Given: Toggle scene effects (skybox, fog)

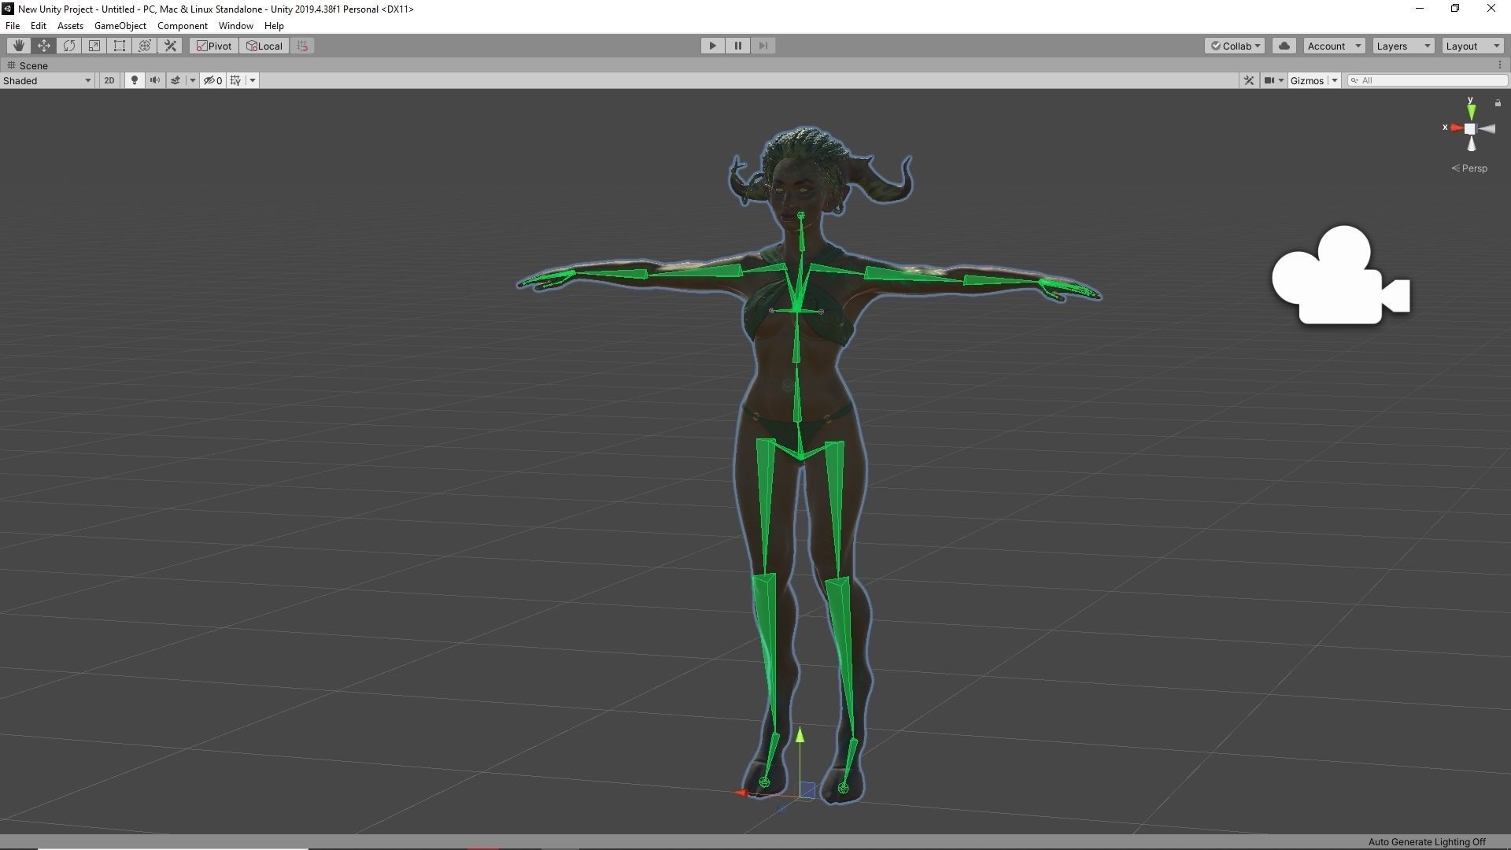Looking at the screenshot, I should coord(175,80).
